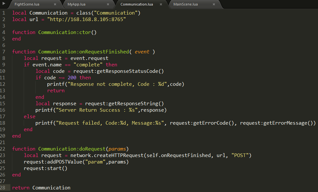Click "request:start()" on line 25

(x=45, y=168)
